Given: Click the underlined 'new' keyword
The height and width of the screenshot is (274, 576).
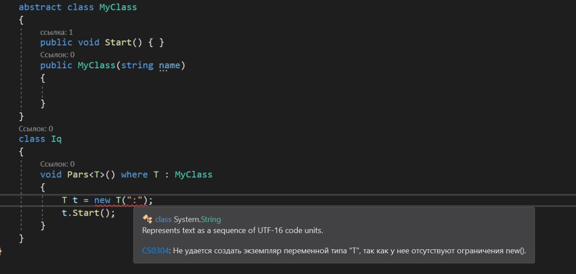Looking at the screenshot, I should click(x=102, y=200).
